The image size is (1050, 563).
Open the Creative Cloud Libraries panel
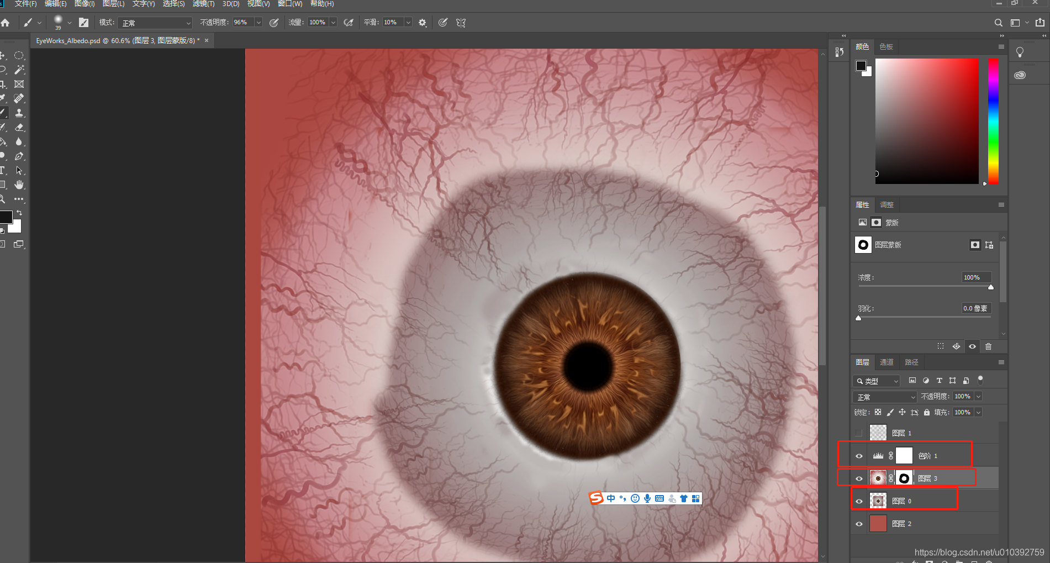point(1020,75)
